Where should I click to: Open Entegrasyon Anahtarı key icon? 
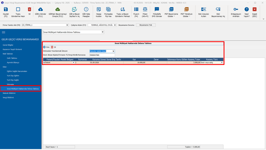pyautogui.click(x=236, y=10)
